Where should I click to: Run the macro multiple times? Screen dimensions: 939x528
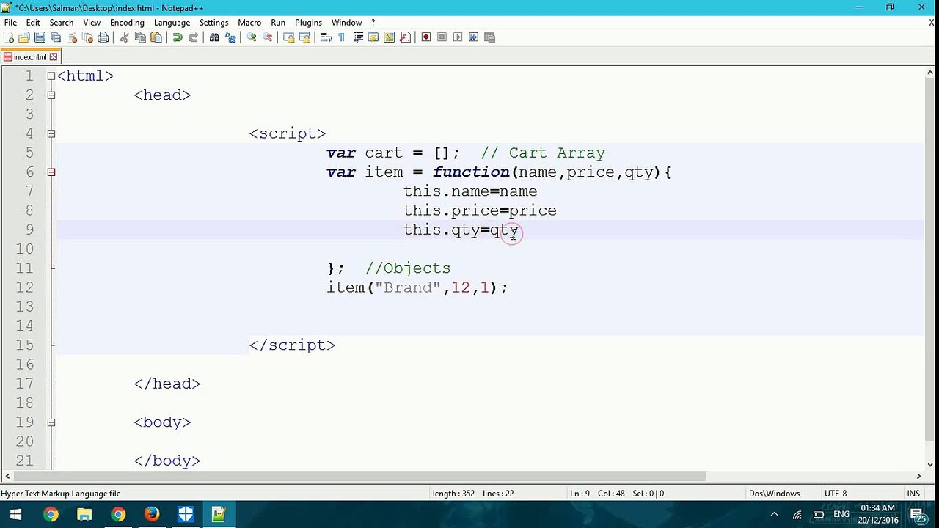point(474,37)
